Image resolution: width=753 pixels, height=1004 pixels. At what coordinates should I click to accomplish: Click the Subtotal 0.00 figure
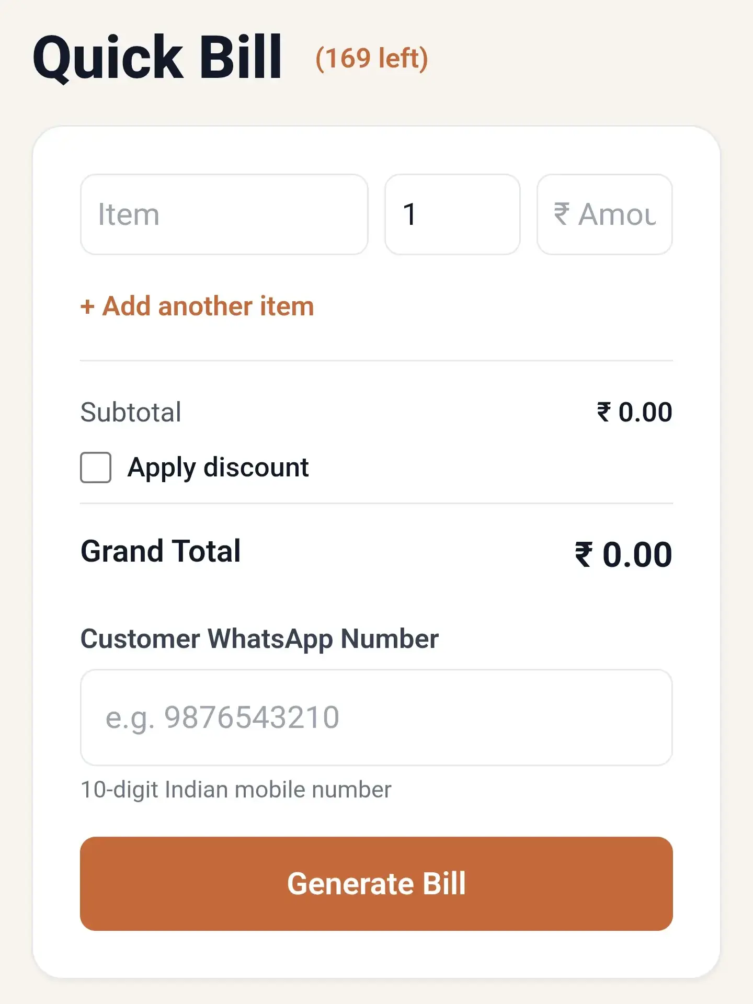point(645,412)
